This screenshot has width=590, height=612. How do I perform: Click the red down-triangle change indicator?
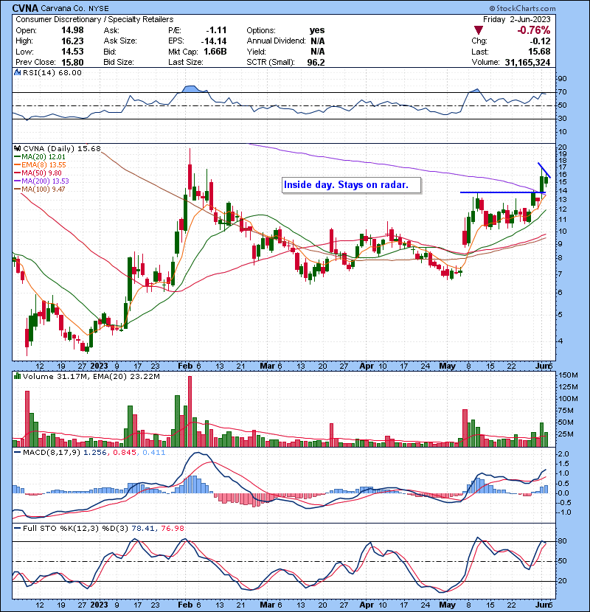479,30
